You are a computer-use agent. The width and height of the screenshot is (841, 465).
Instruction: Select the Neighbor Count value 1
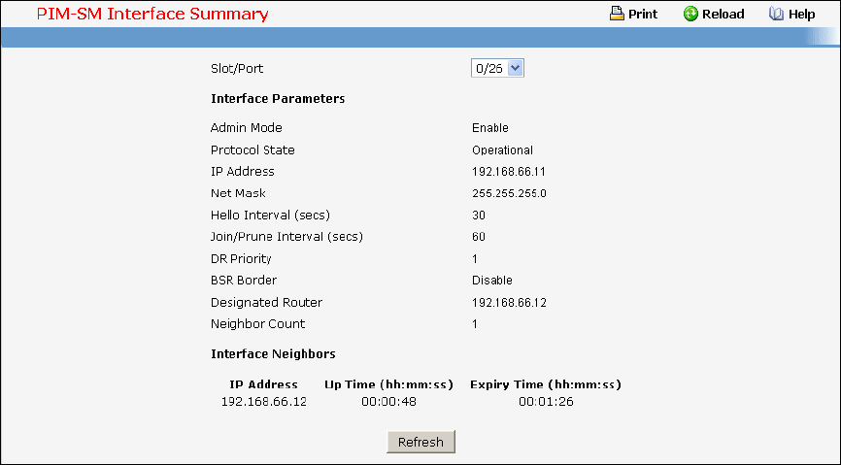pos(475,324)
